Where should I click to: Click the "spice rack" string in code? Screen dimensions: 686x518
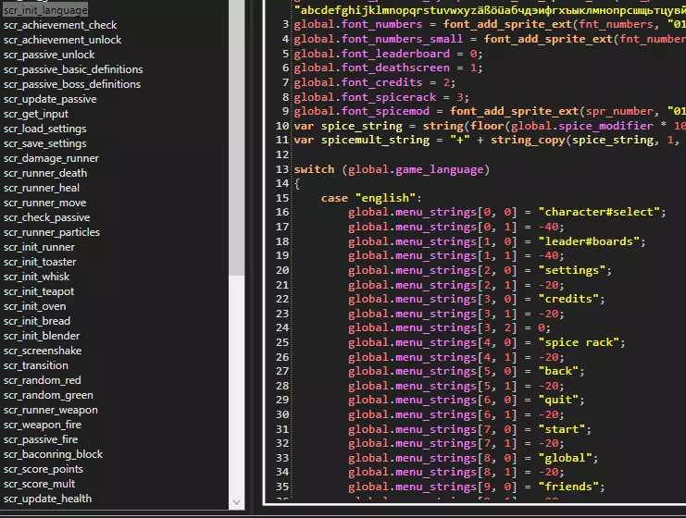[x=579, y=342]
